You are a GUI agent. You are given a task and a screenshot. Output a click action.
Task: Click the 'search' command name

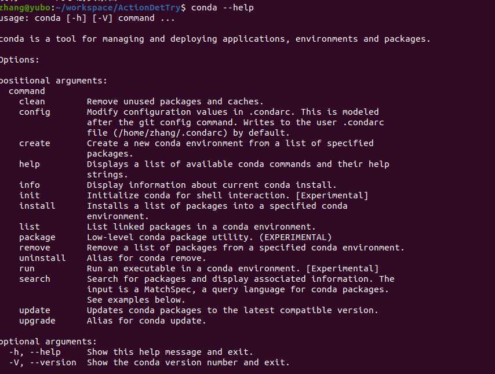pos(35,279)
